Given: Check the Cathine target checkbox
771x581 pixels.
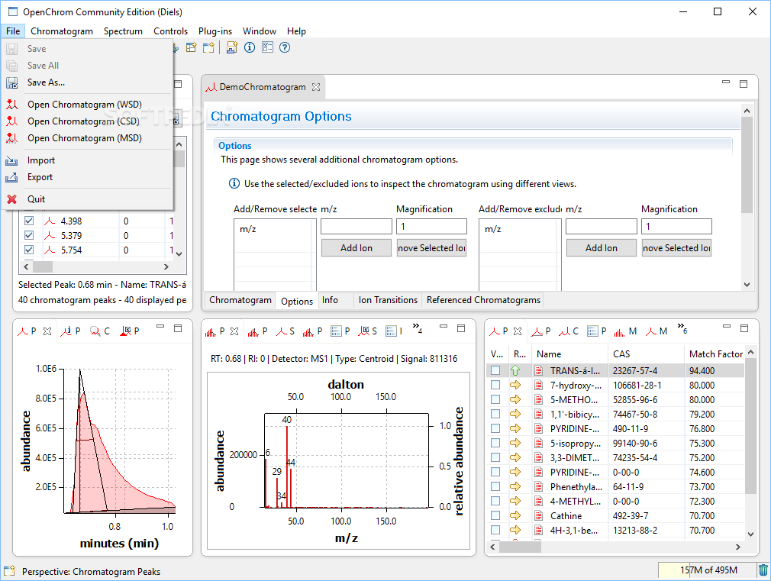Looking at the screenshot, I should (495, 515).
